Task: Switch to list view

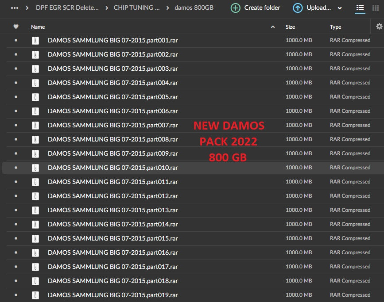Action: [360, 8]
